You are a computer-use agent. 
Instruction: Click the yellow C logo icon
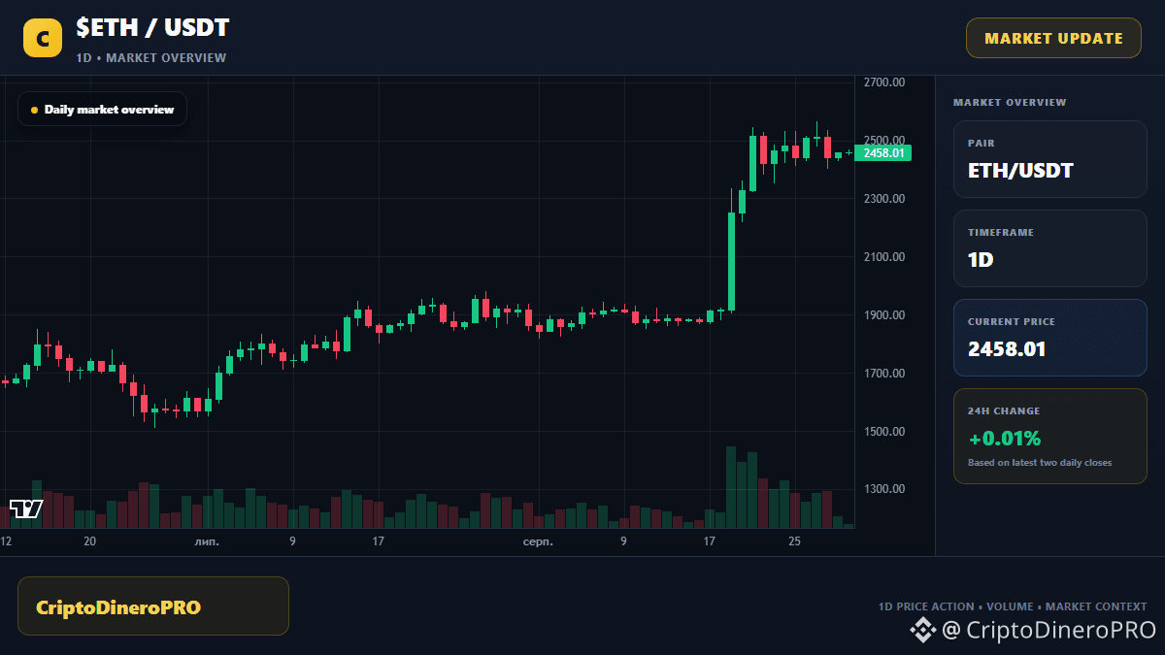click(43, 38)
